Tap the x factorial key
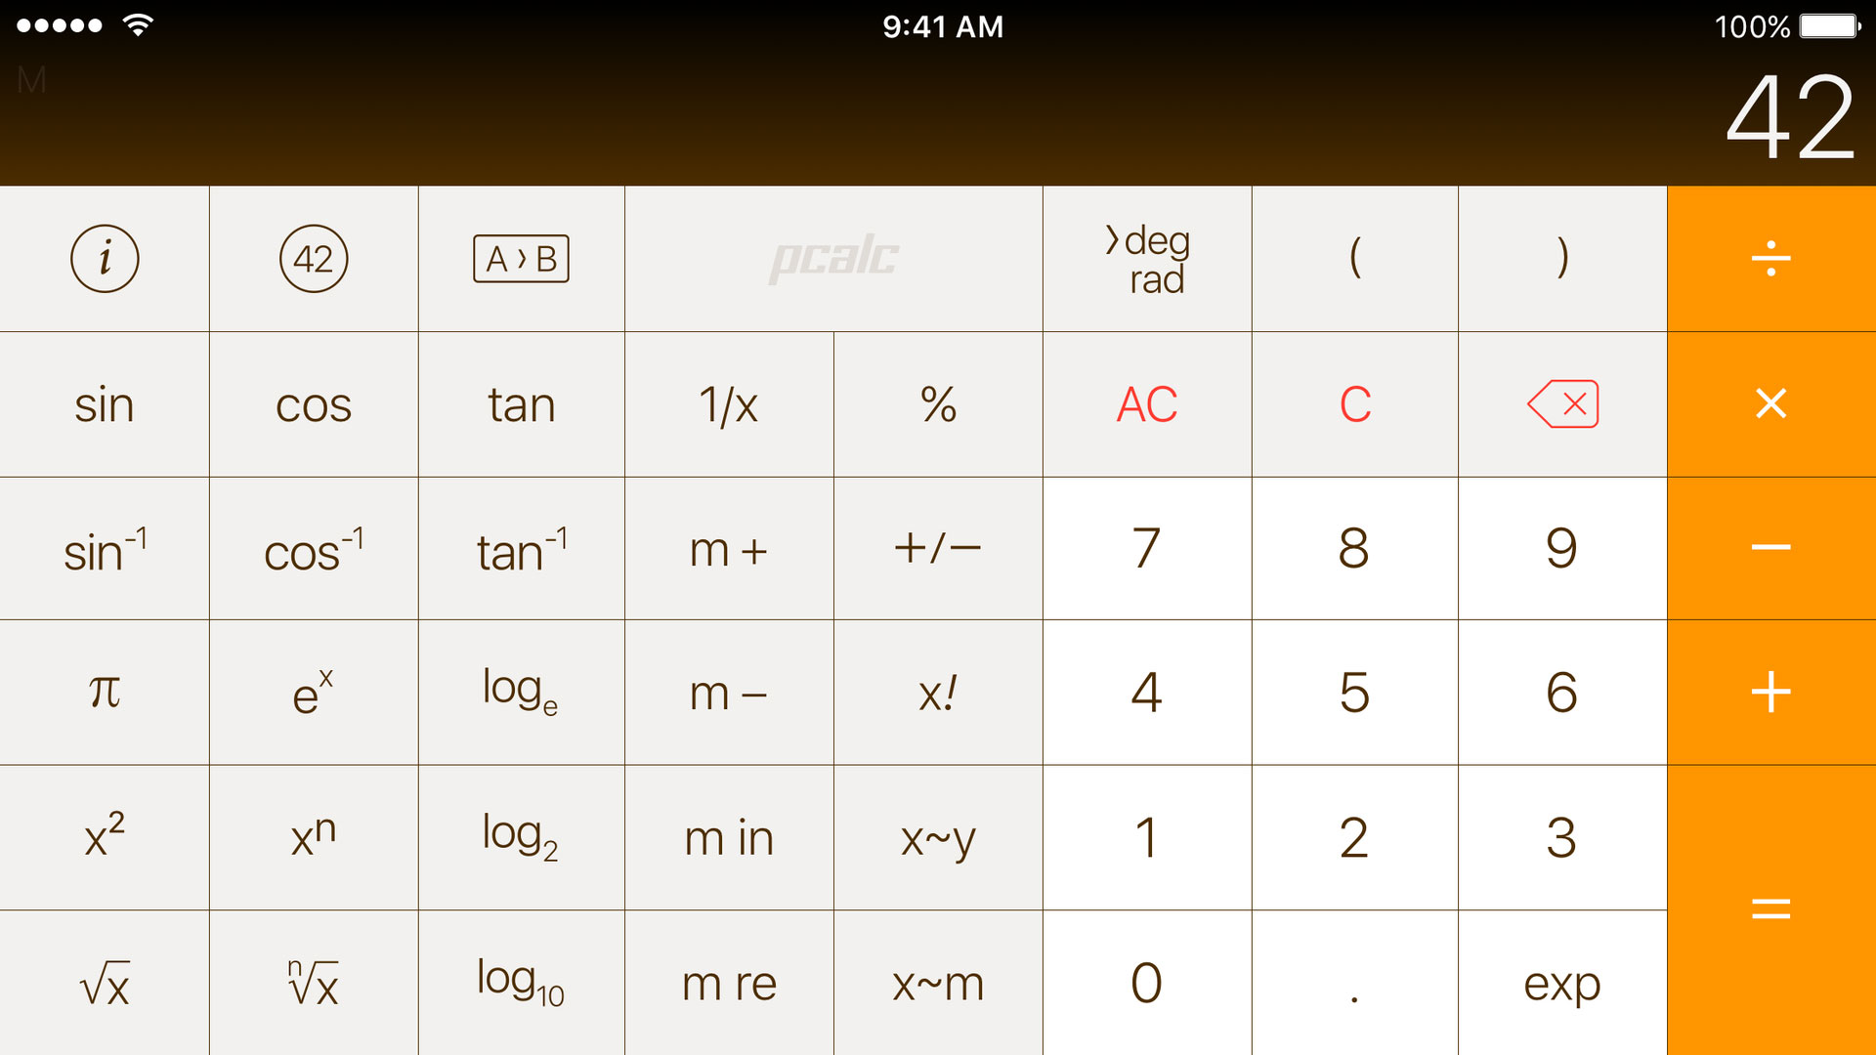 (x=938, y=692)
